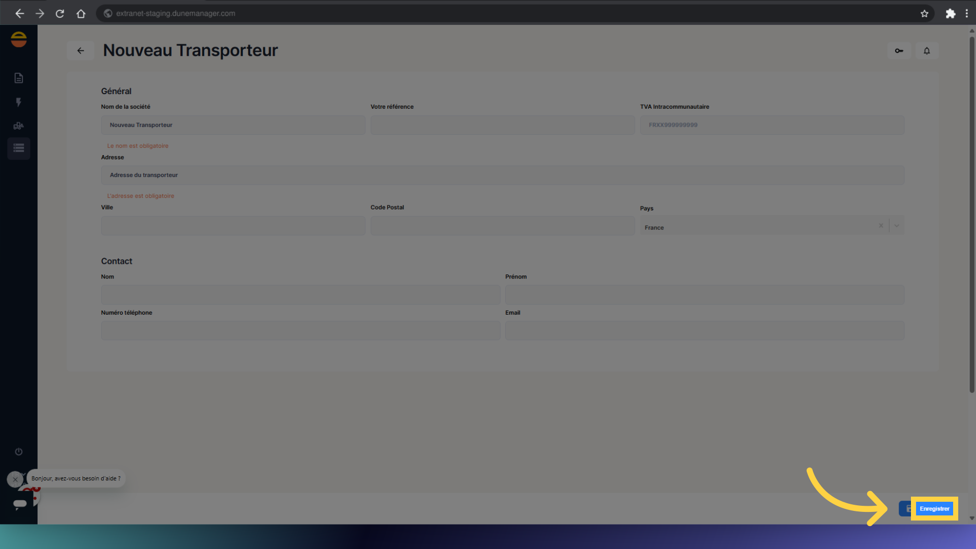Screen dimensions: 976x549
Task: Go back with page arrow button
Action: (x=80, y=51)
